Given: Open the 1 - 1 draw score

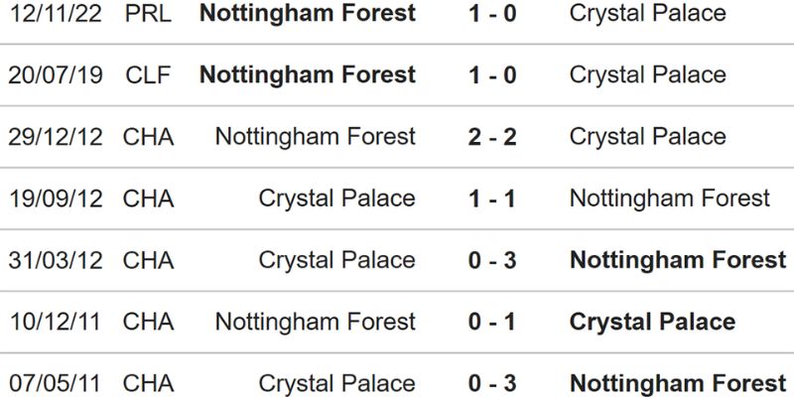Looking at the screenshot, I should 492,198.
